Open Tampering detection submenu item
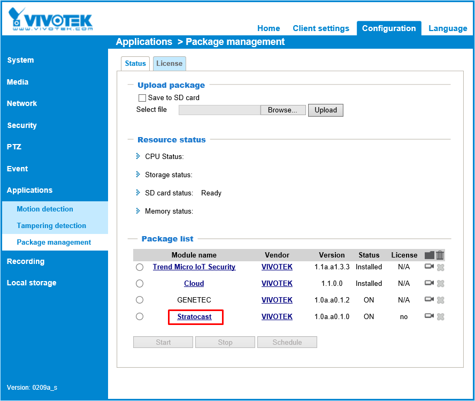This screenshot has width=475, height=401. 51,225
